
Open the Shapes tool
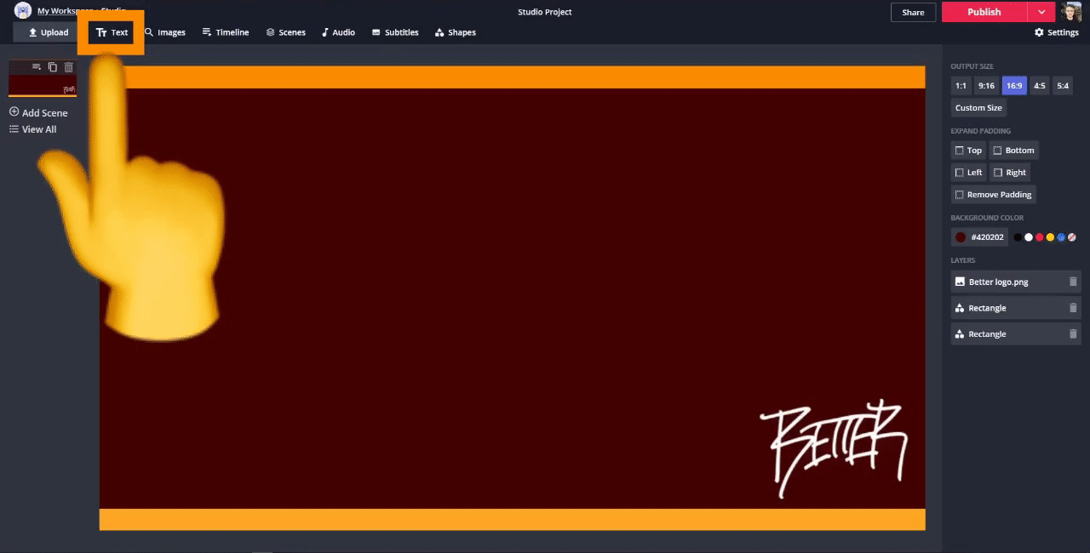click(455, 32)
